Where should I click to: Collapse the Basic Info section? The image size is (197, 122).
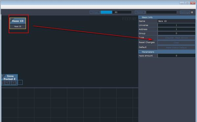[x=140, y=17]
